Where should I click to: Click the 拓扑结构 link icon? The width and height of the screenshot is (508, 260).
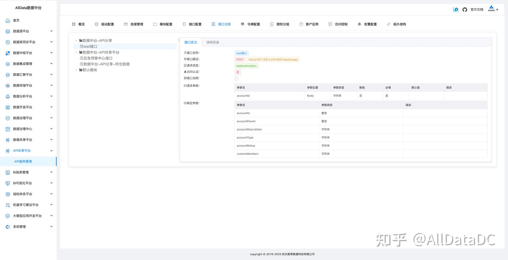(389, 24)
